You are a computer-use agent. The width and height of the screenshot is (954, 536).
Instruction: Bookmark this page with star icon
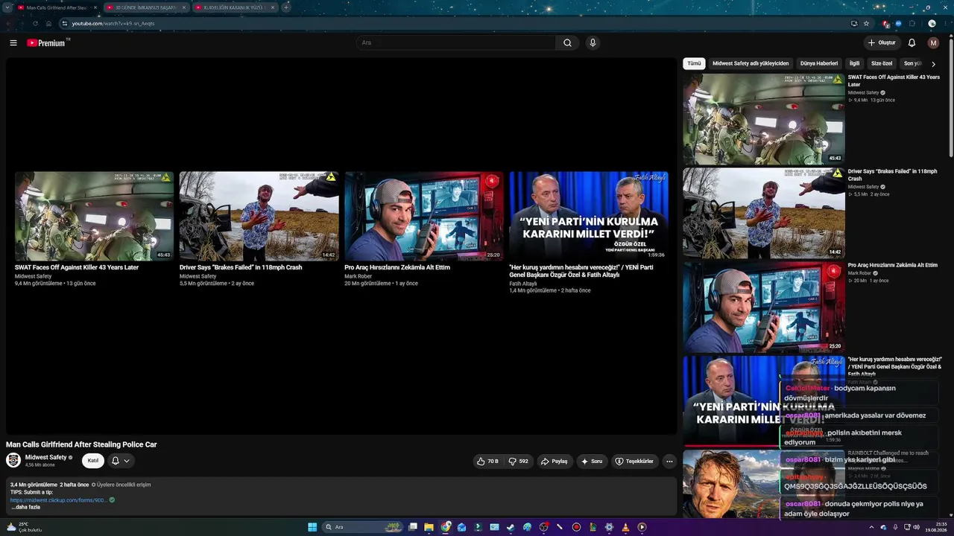[865, 23]
